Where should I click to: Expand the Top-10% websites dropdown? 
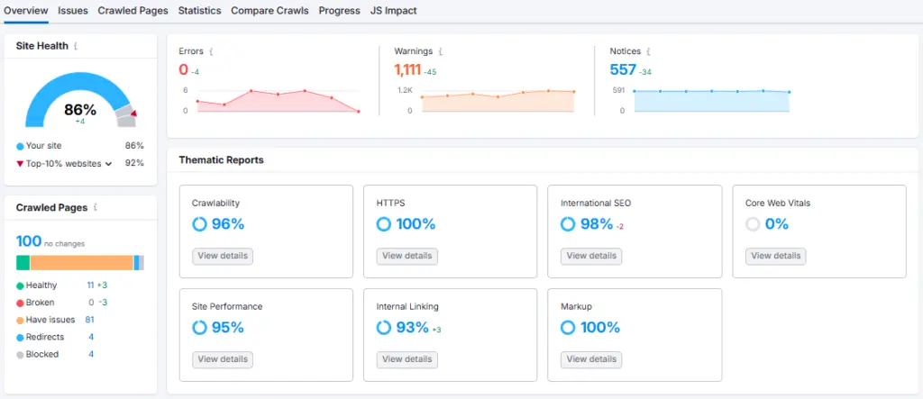point(108,164)
